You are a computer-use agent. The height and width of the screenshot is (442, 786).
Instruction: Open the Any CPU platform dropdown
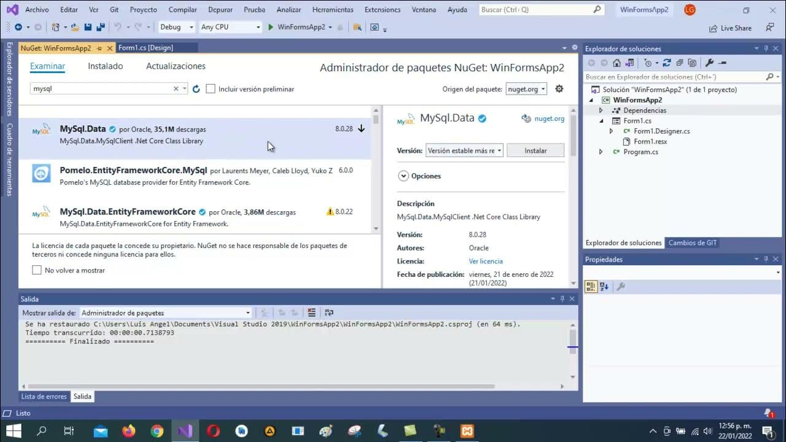click(230, 27)
